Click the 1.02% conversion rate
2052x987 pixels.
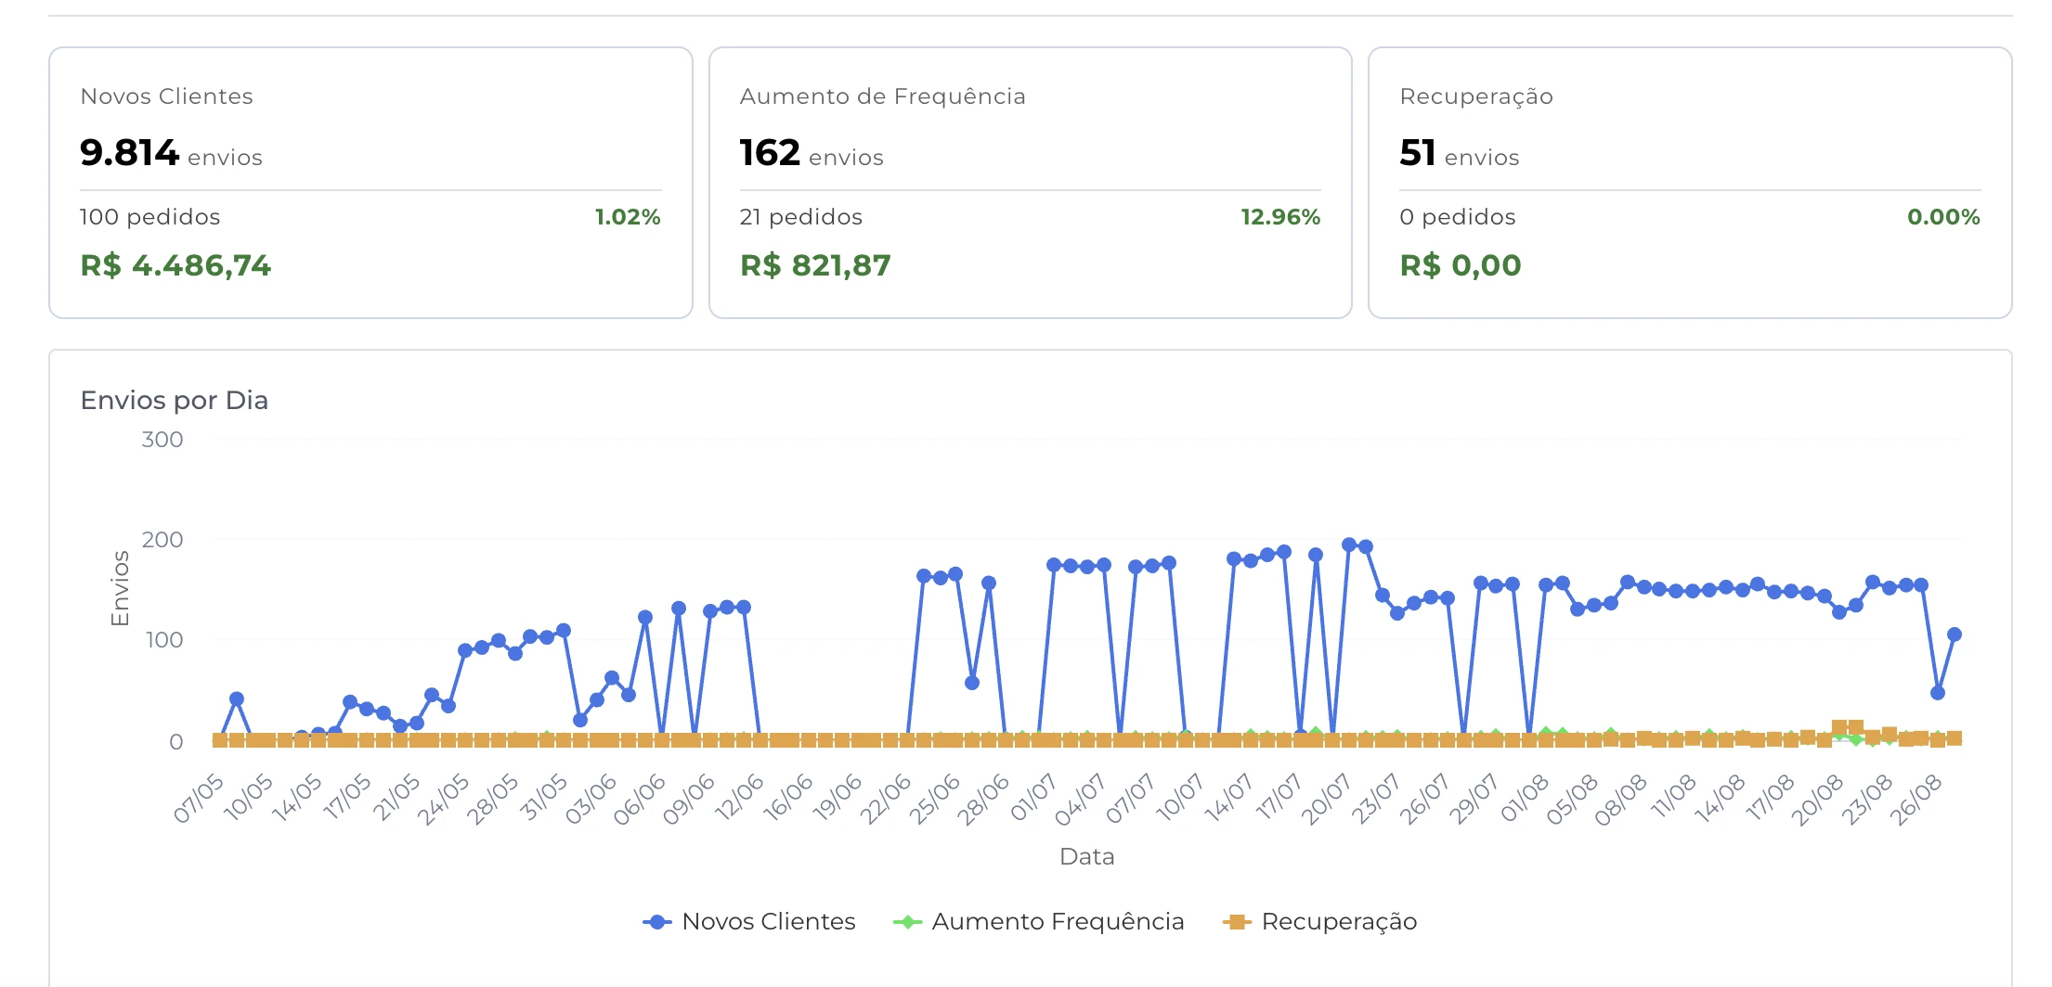pos(628,217)
